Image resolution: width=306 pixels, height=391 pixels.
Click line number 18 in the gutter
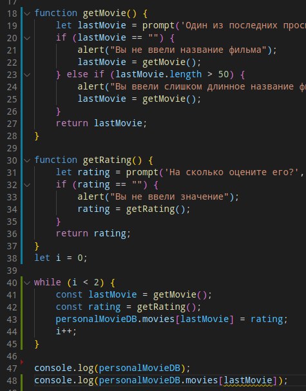pos(12,14)
